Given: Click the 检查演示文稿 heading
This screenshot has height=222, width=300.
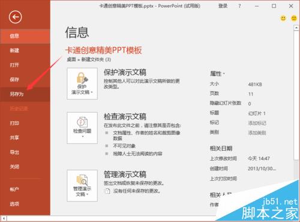Looking at the screenshot, I should coord(125,116).
